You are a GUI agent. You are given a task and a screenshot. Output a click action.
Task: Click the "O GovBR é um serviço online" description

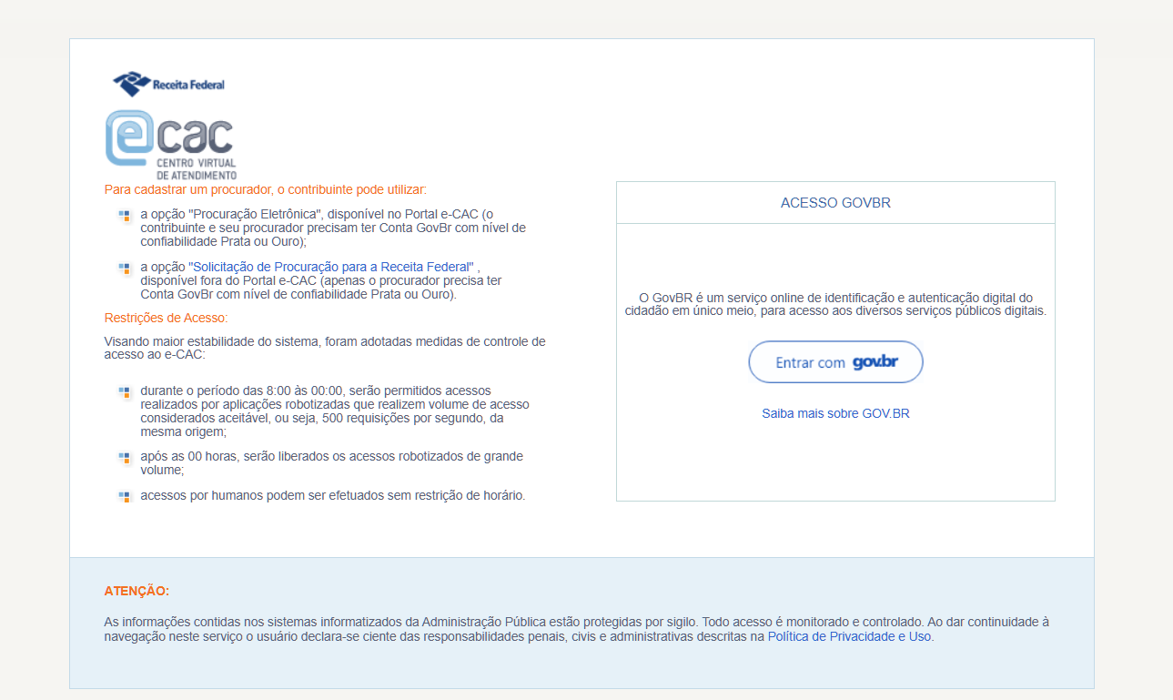835,304
